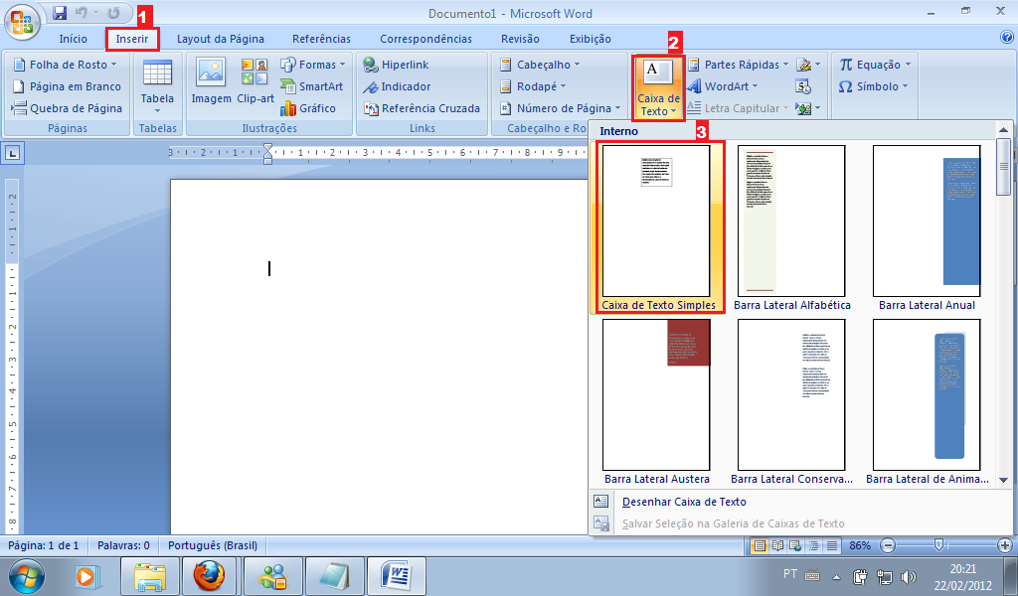Click the first line indent marker on ruler

point(267,149)
